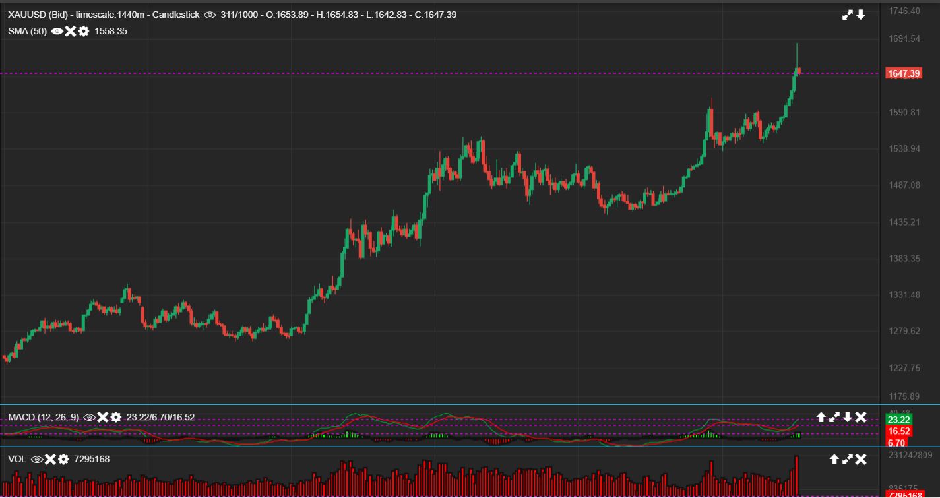Click the OHLC readout starting "311/1000"
This screenshot has width=940, height=498.
tap(338, 15)
